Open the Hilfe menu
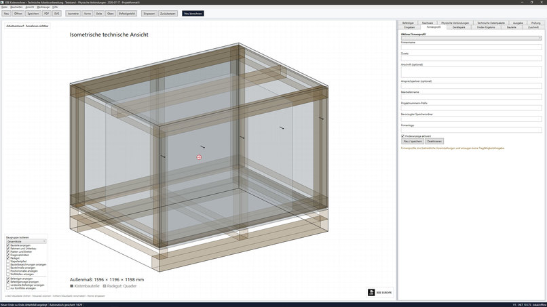Image resolution: width=547 pixels, height=307 pixels. pos(55,7)
